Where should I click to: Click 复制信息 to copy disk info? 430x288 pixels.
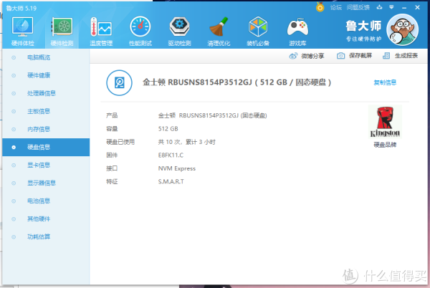tap(385, 82)
